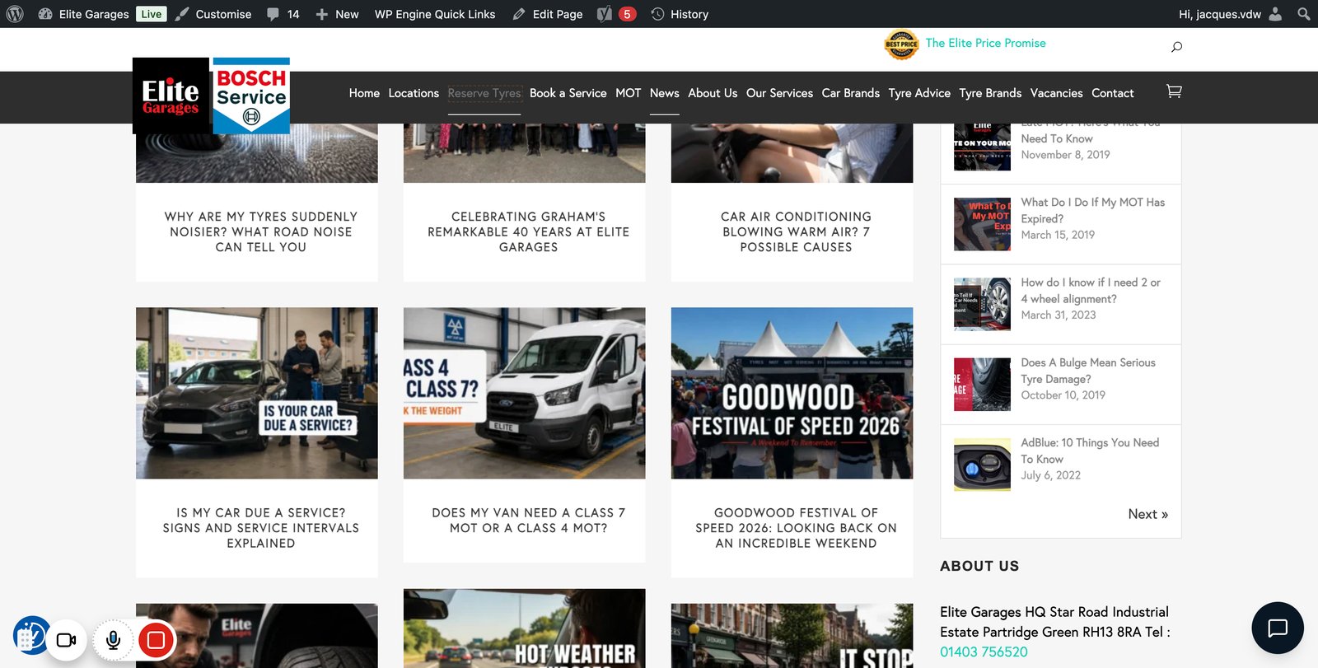1318x668 pixels.
Task: Open car air conditioning blowing warm air article
Action: [796, 231]
